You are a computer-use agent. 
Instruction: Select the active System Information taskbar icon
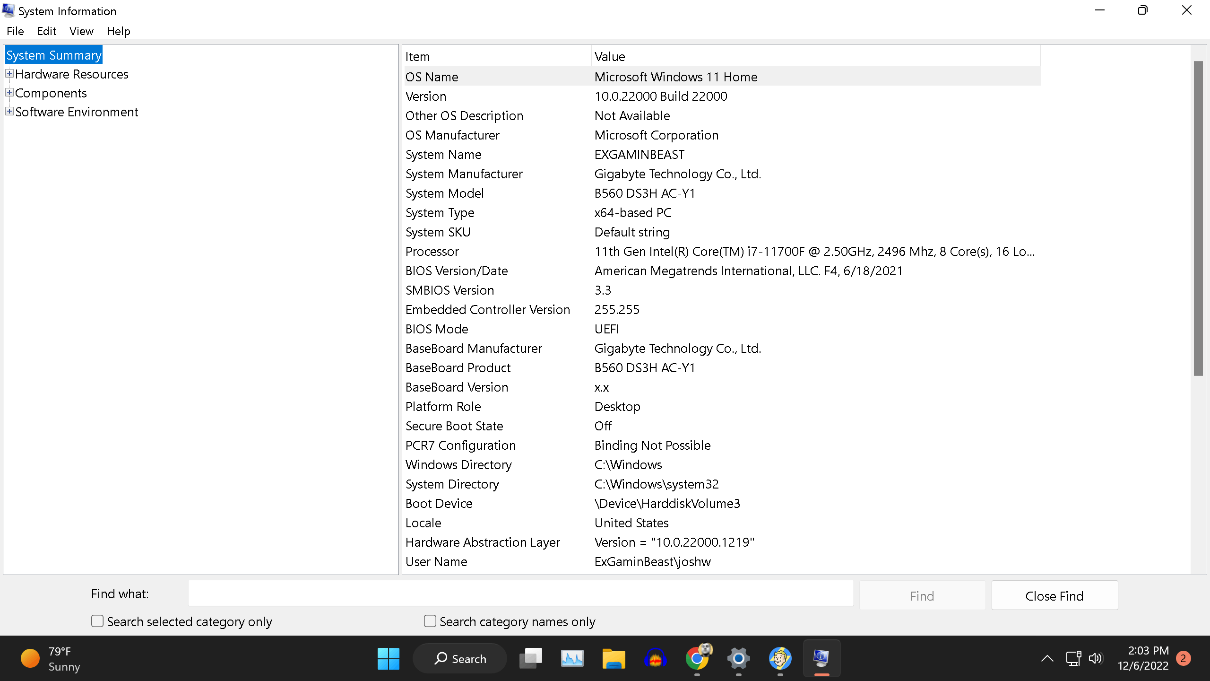point(821,658)
